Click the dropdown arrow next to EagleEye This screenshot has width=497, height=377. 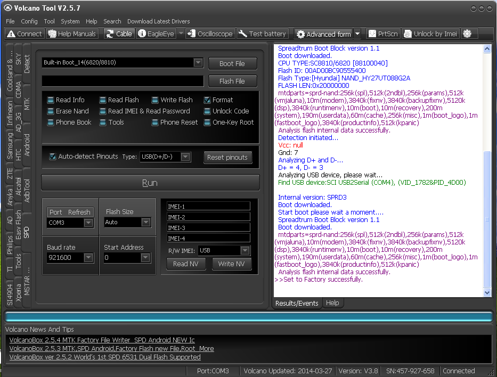click(181, 33)
